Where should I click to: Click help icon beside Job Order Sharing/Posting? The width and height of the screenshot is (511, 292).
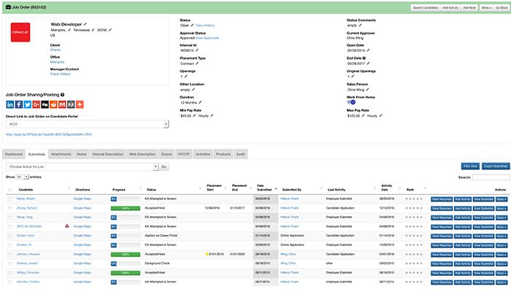point(63,94)
